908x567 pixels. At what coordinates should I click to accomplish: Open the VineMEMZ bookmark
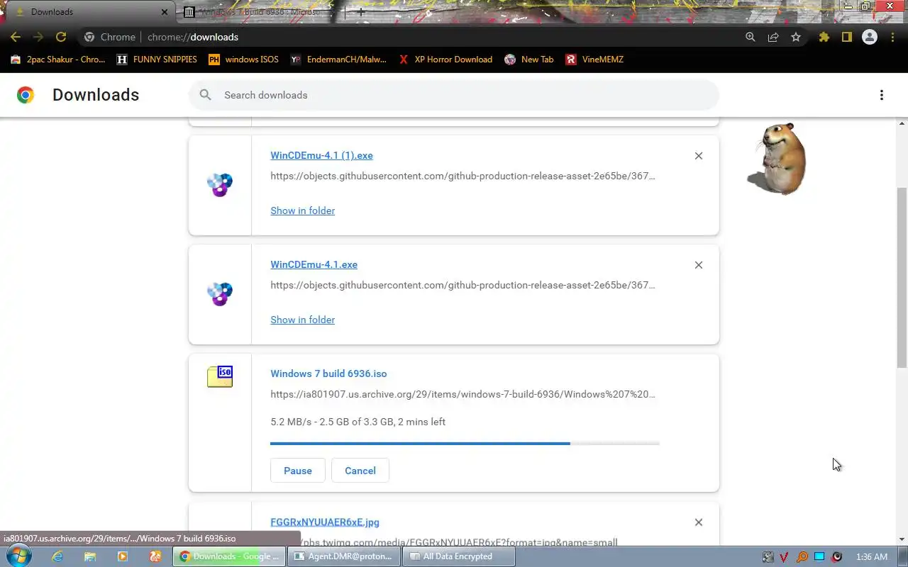click(594, 60)
